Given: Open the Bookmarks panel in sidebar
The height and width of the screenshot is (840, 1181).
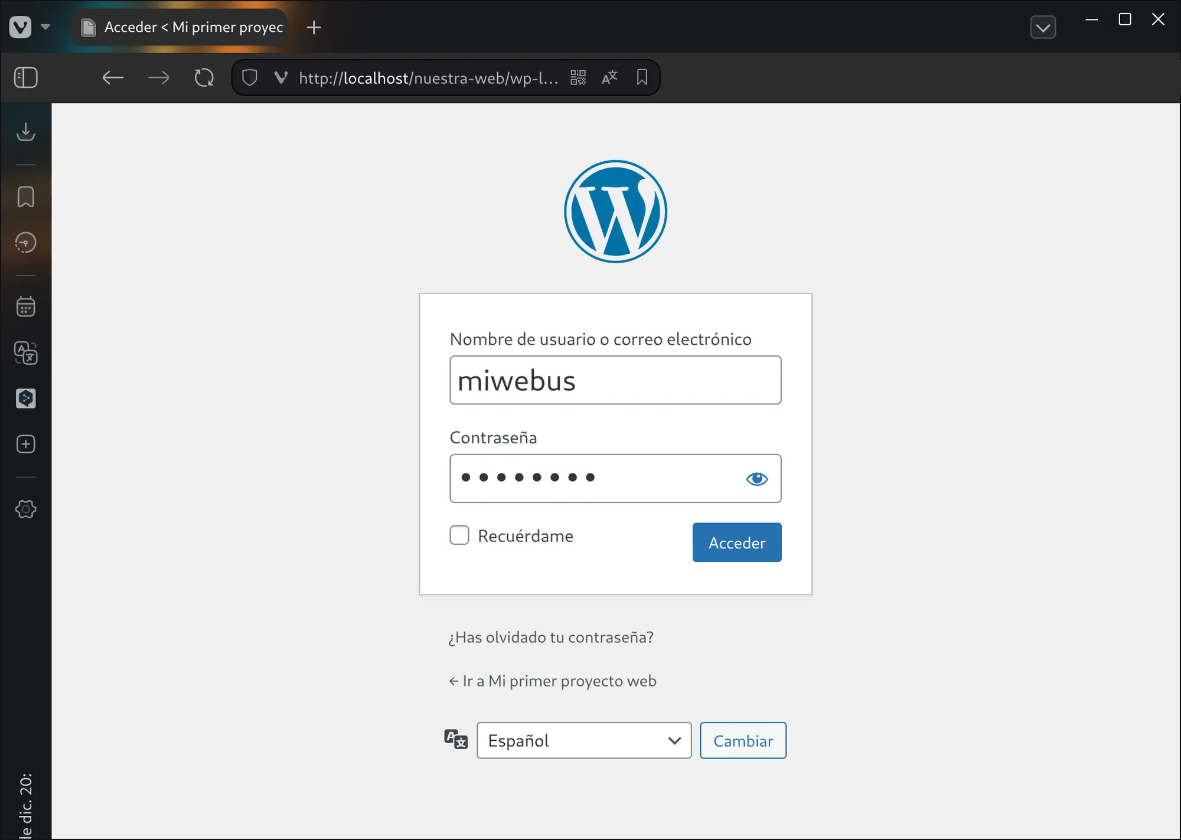Looking at the screenshot, I should (x=25, y=197).
